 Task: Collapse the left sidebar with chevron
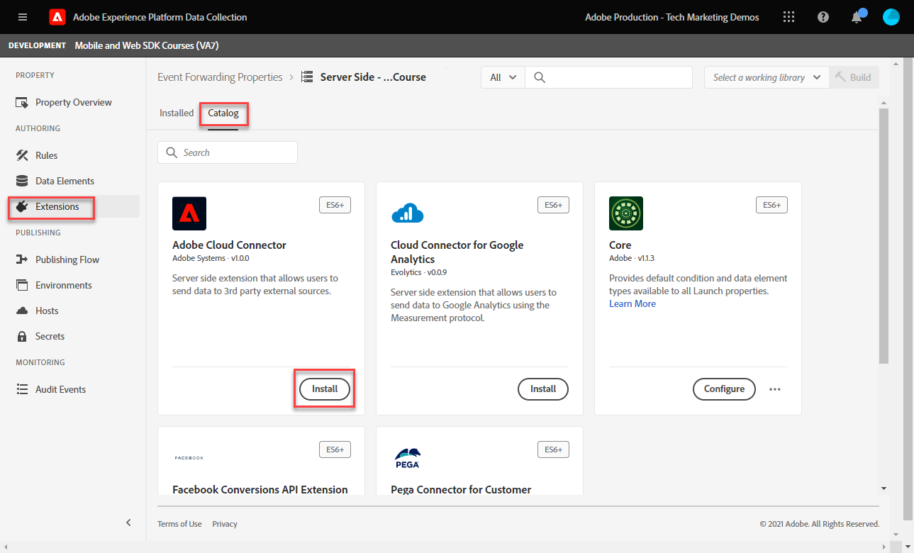pos(128,523)
